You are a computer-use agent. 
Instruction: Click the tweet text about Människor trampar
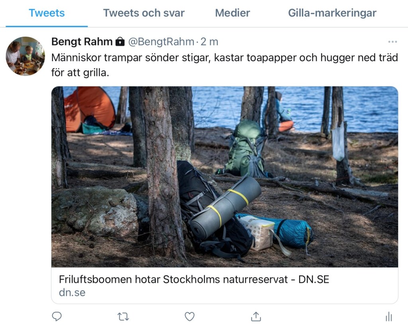225,65
